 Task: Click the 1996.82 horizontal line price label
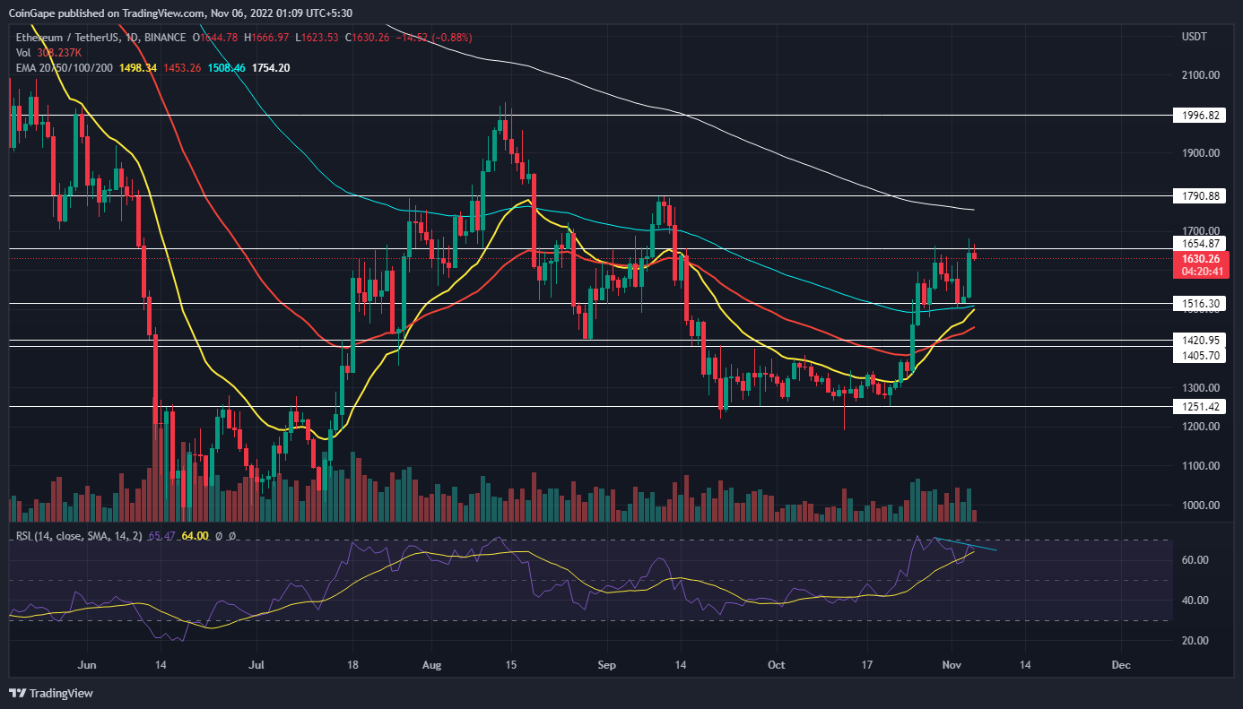click(1201, 116)
